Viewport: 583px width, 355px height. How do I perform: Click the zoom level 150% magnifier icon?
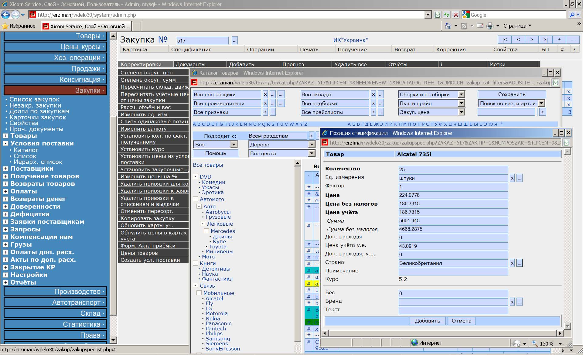click(x=535, y=343)
